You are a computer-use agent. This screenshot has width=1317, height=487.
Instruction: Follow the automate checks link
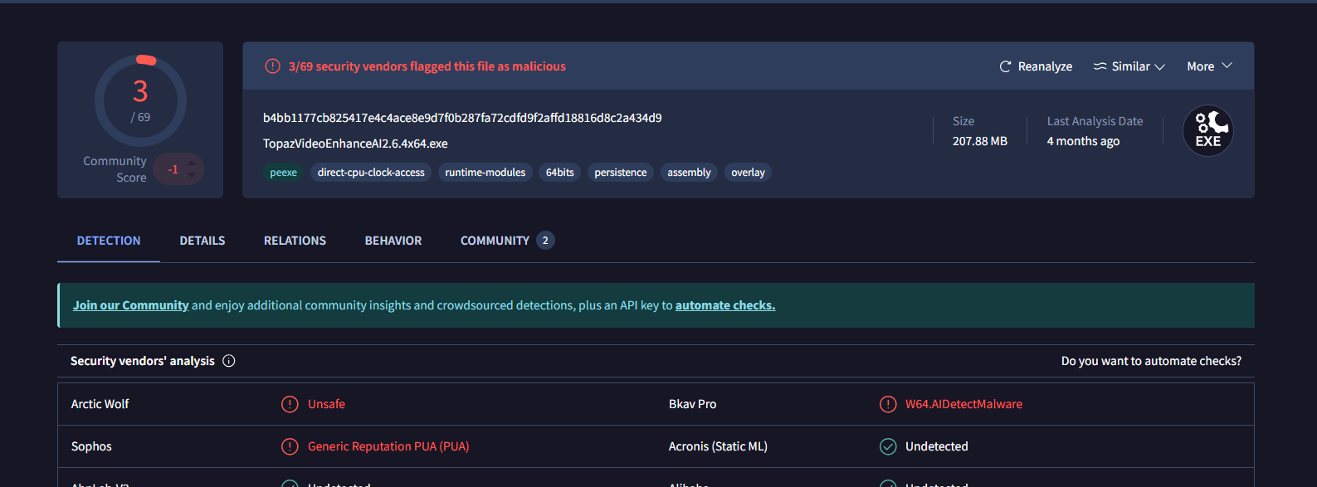(x=725, y=305)
